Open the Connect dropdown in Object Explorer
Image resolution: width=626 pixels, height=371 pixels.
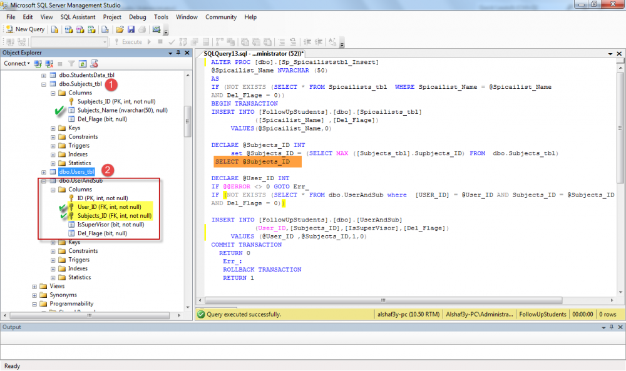coord(17,63)
